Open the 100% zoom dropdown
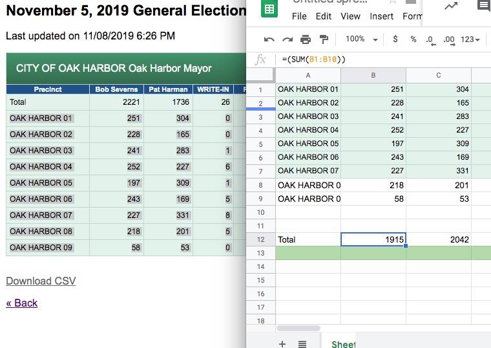This screenshot has width=491, height=348. click(361, 39)
